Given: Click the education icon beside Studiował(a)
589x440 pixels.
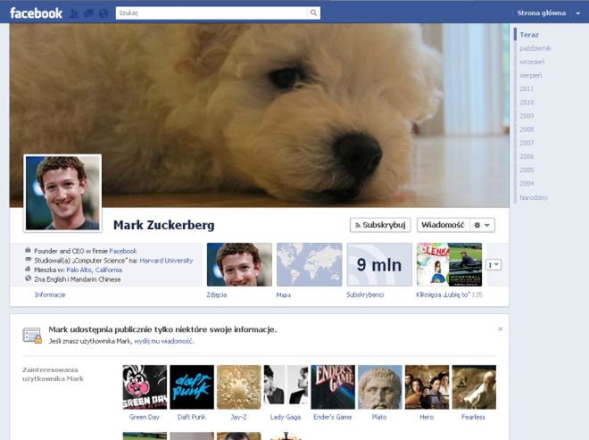Looking at the screenshot, I should tap(28, 260).
